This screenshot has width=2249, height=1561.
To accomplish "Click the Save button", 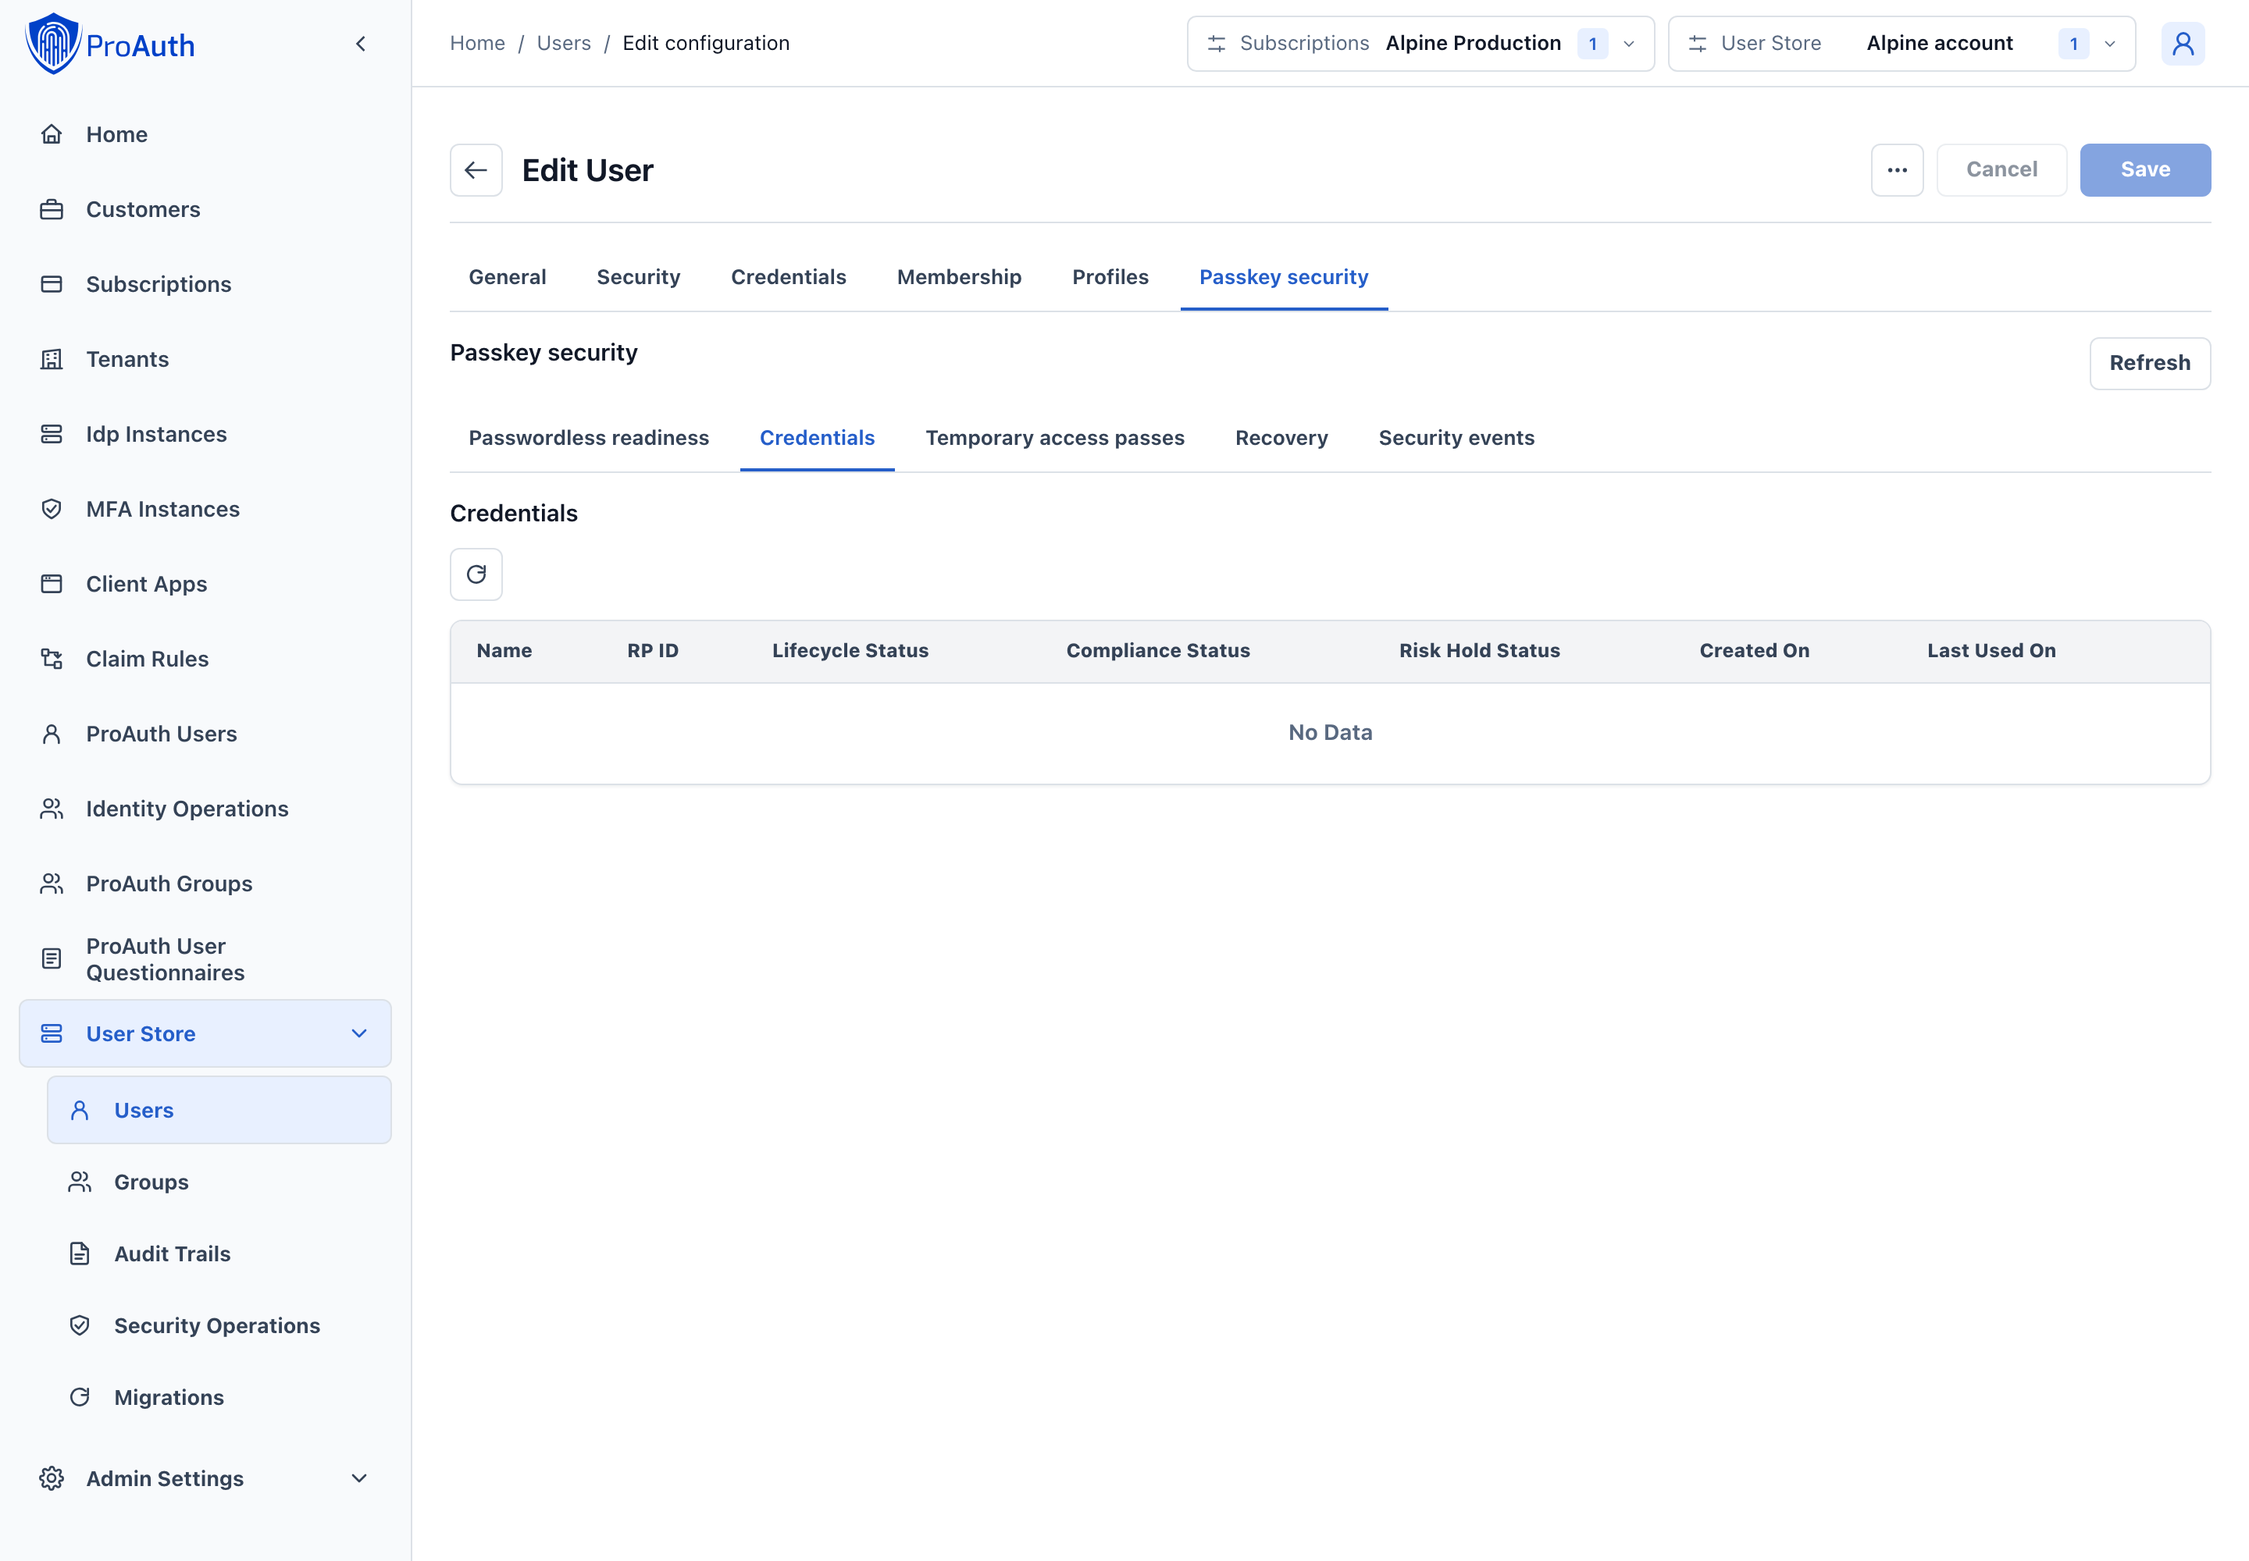I will (2144, 170).
